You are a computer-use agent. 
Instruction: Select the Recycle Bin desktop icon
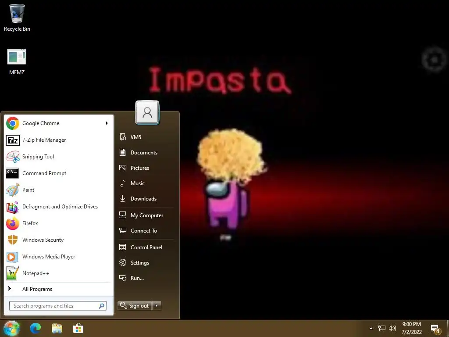(x=17, y=18)
